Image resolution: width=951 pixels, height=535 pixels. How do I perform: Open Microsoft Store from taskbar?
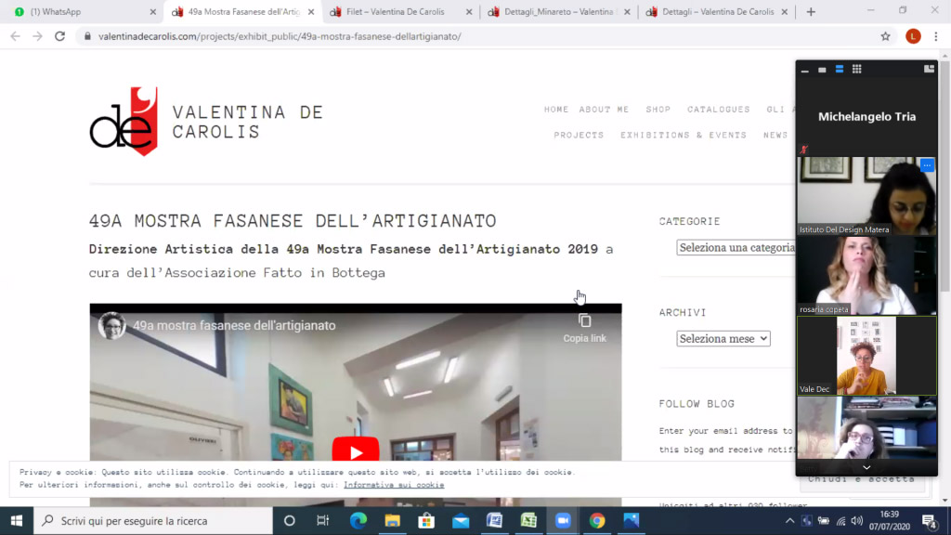(426, 520)
